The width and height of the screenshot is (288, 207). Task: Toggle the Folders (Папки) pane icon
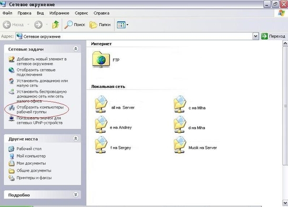coord(94,25)
